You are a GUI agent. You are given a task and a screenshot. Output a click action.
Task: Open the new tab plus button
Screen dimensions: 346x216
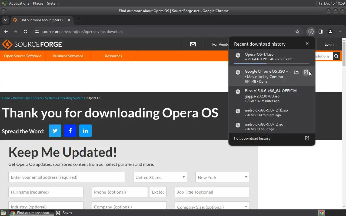coord(79,20)
